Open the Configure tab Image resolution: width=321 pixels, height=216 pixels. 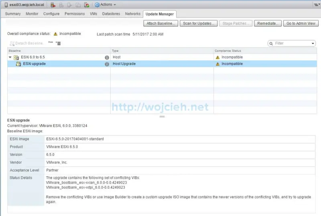tap(51, 14)
